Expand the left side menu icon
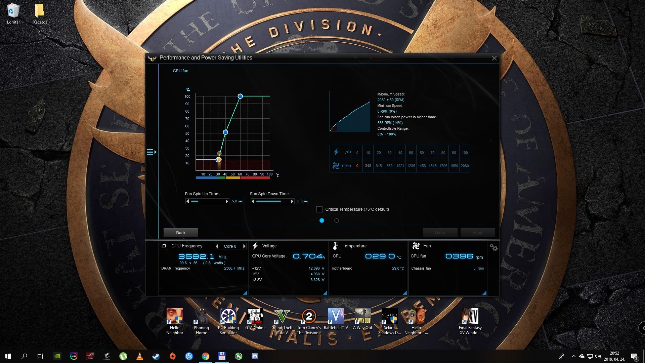 click(x=151, y=152)
